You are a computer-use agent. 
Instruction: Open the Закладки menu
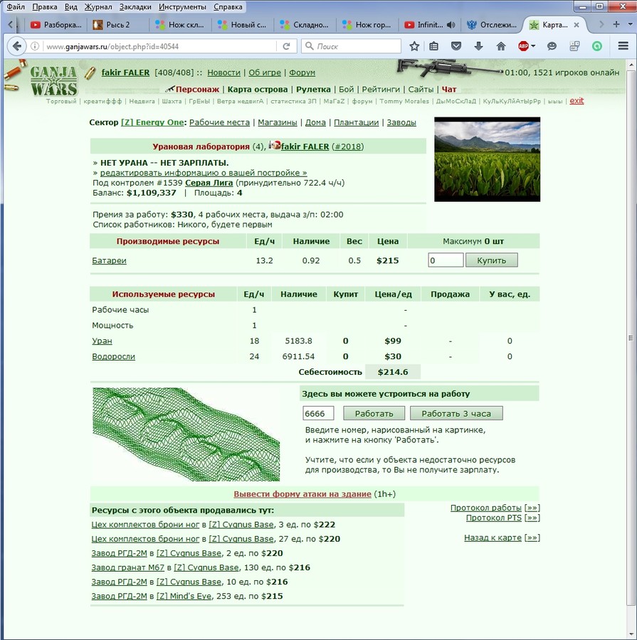(135, 7)
